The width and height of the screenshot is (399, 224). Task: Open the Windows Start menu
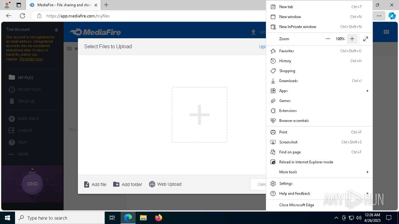click(x=7, y=218)
